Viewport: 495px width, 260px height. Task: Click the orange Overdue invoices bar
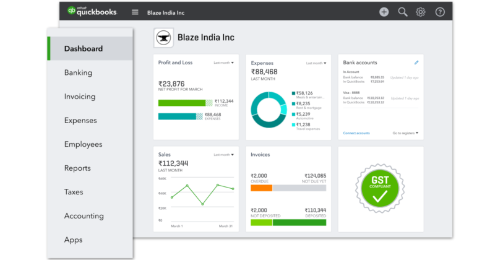[x=261, y=188]
